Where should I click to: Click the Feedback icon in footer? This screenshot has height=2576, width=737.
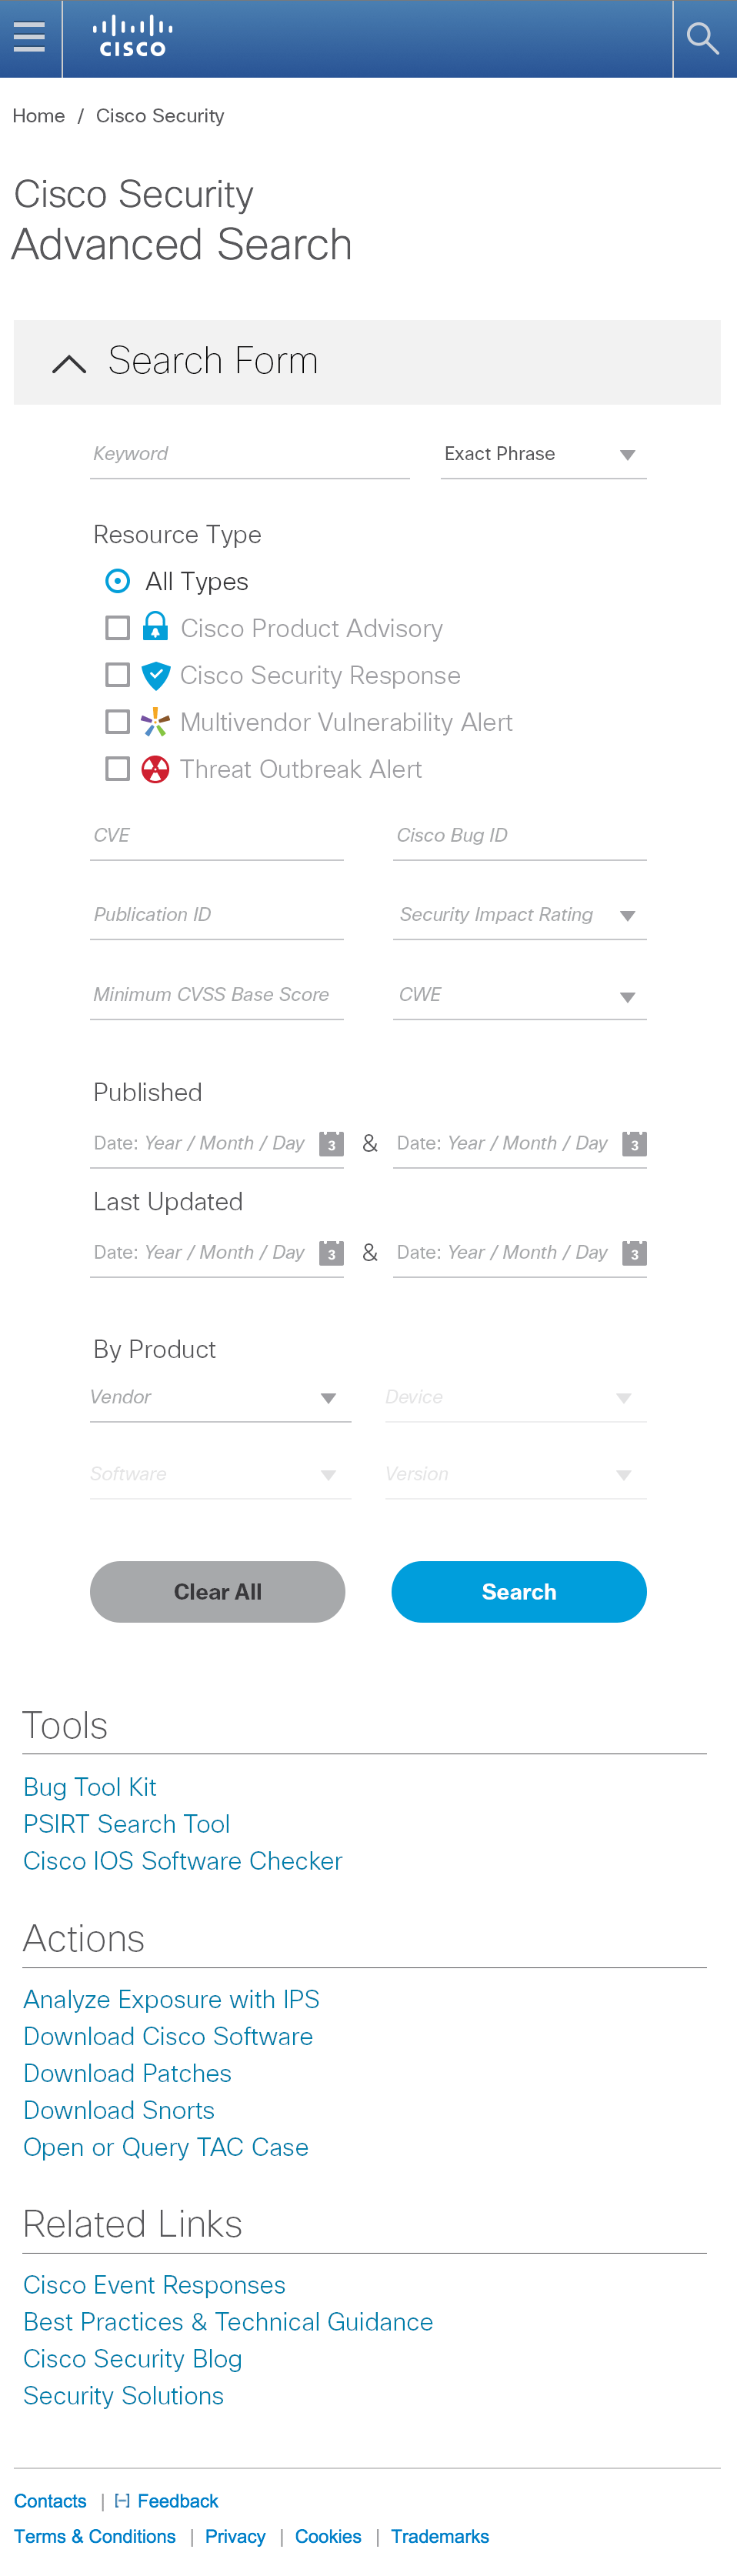(122, 2500)
